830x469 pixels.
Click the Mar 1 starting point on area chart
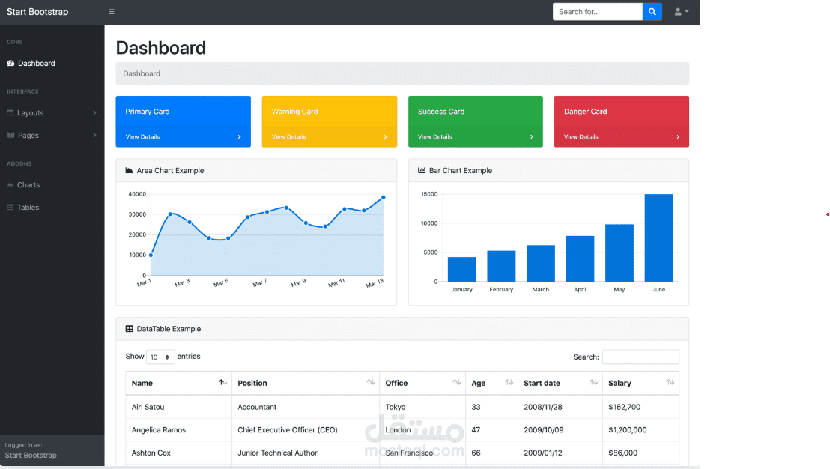point(151,255)
